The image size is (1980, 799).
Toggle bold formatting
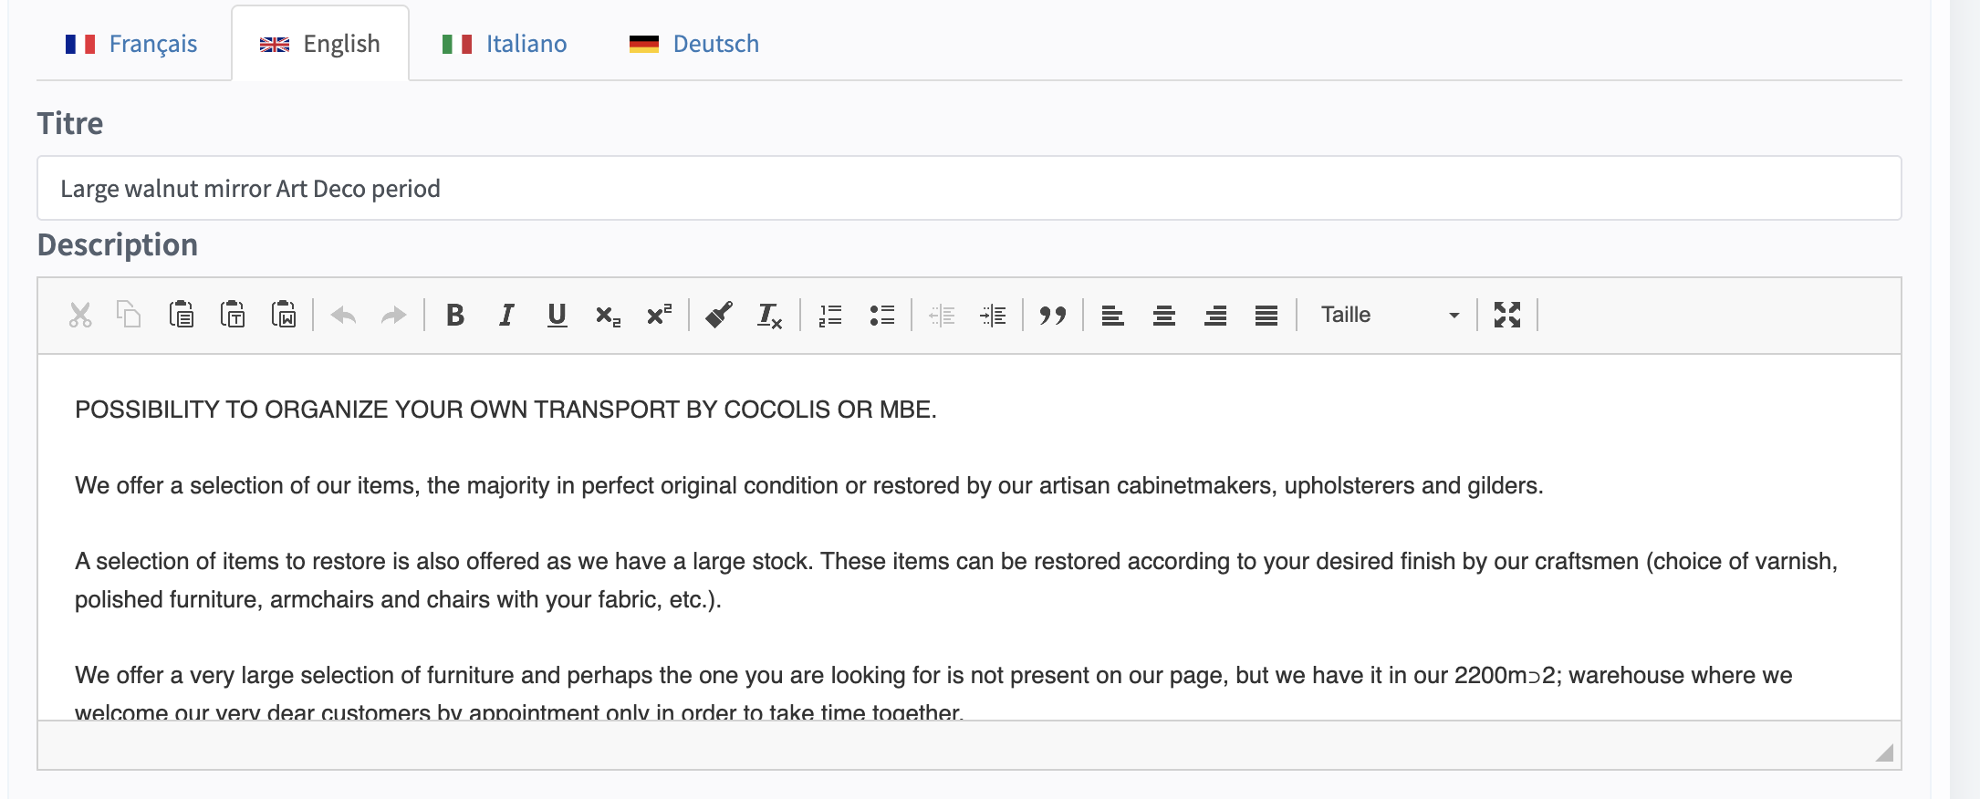(x=454, y=316)
